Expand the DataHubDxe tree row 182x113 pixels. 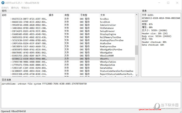11,68
